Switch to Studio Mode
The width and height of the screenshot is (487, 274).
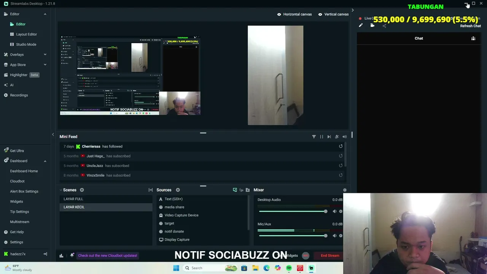26,44
